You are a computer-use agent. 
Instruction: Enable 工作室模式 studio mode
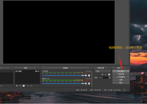pyautogui.click(x=121, y=77)
